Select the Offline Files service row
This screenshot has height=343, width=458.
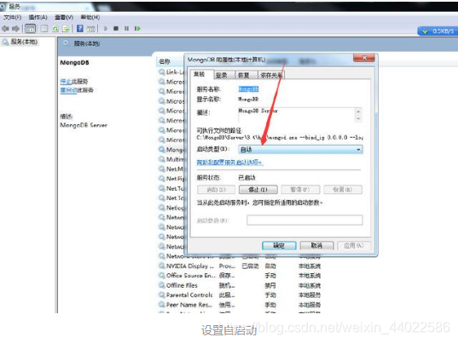(x=240, y=285)
